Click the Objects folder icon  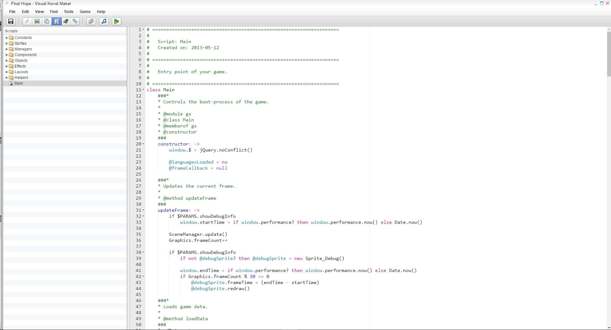11,61
